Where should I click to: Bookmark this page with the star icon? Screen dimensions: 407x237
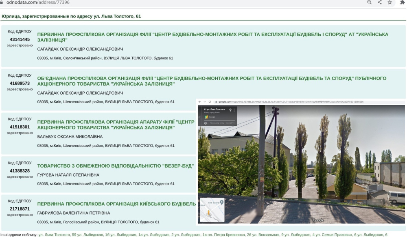coord(390,2)
